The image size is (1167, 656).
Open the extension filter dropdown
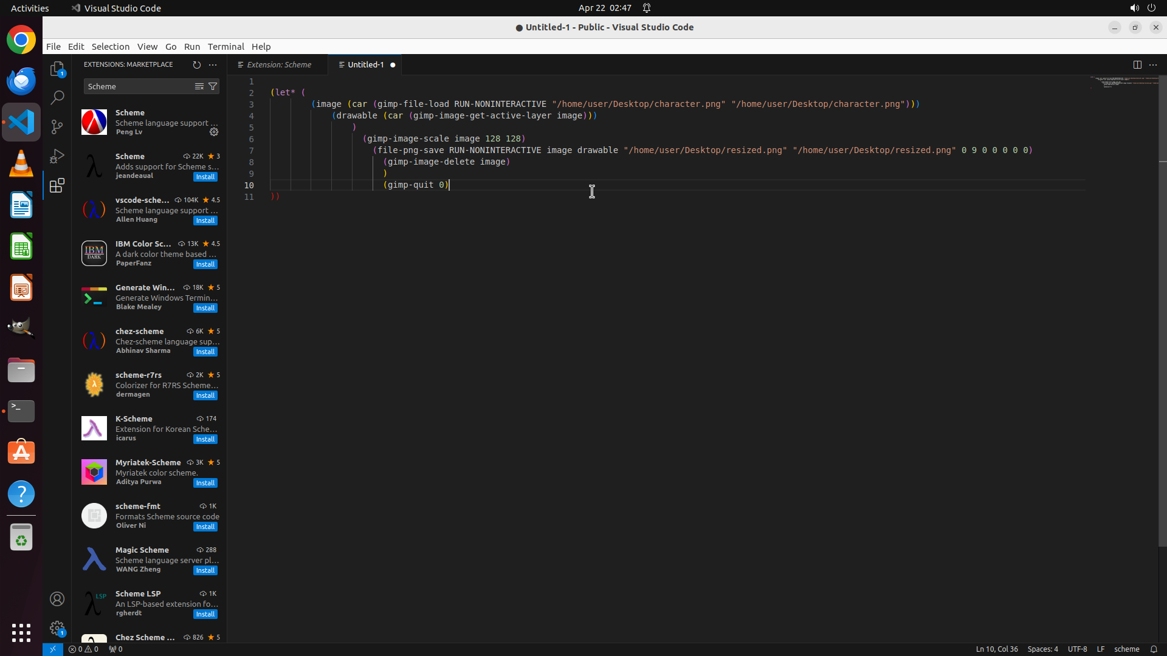(x=213, y=86)
